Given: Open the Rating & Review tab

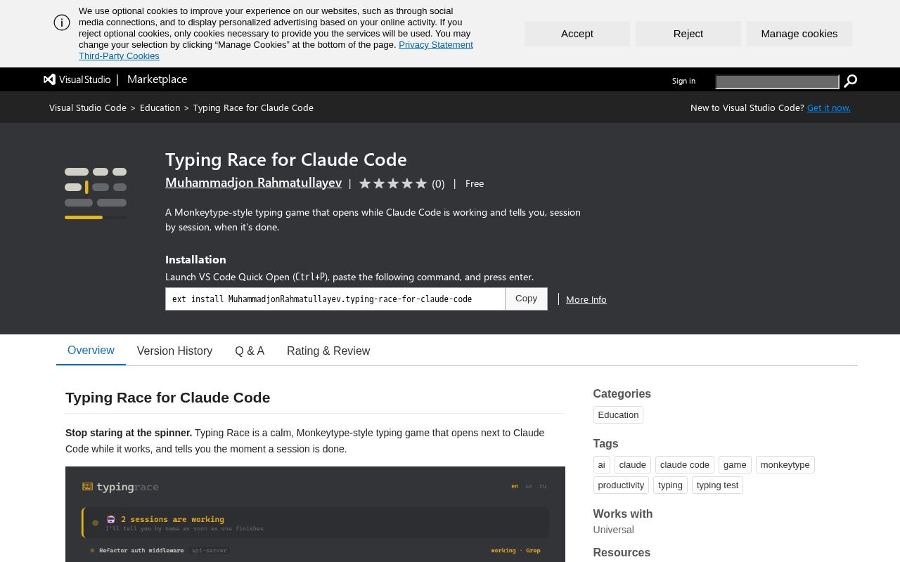Looking at the screenshot, I should click(x=328, y=351).
